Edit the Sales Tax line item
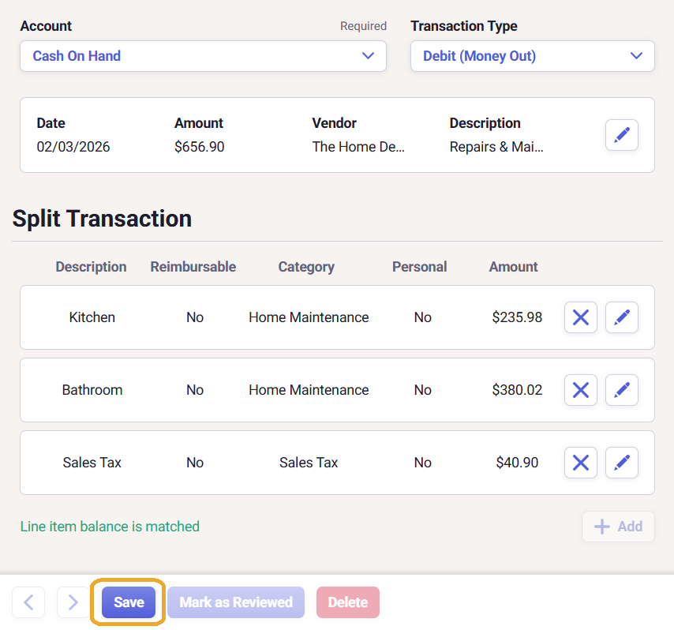 [x=621, y=463]
